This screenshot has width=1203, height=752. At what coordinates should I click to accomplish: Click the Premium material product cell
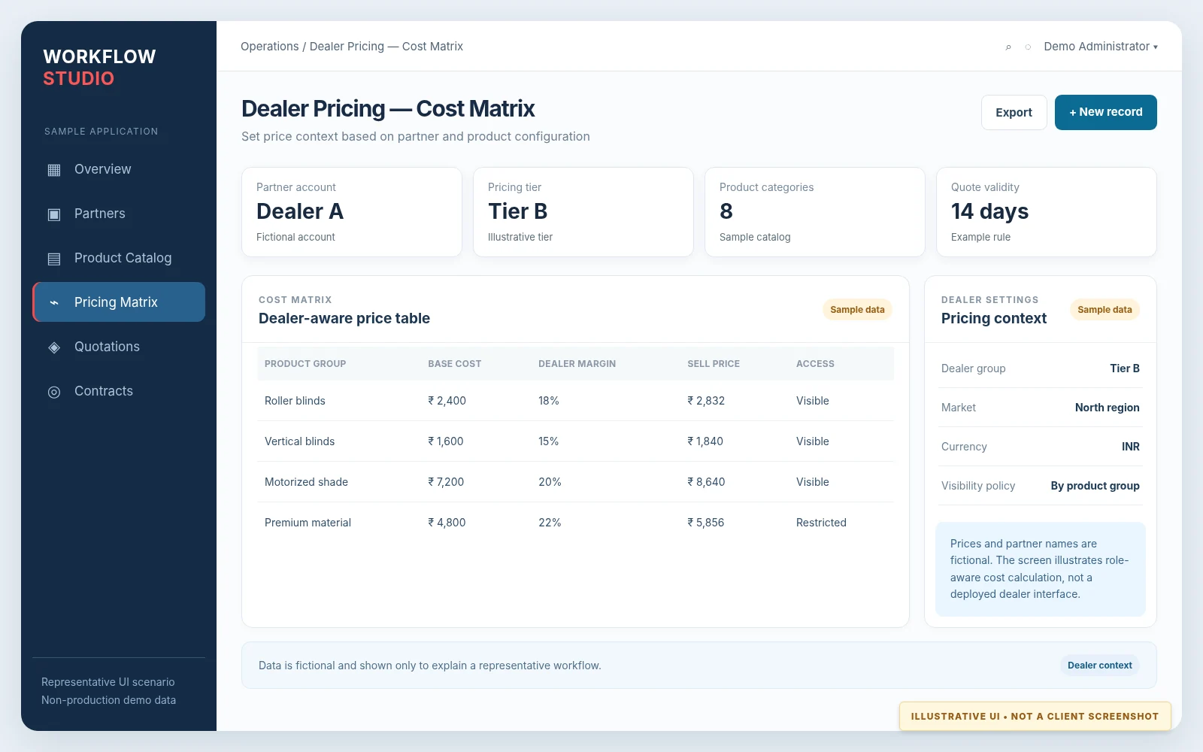[308, 523]
